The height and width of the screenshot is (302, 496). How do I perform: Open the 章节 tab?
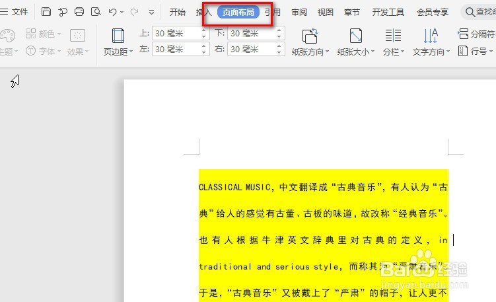pos(352,12)
